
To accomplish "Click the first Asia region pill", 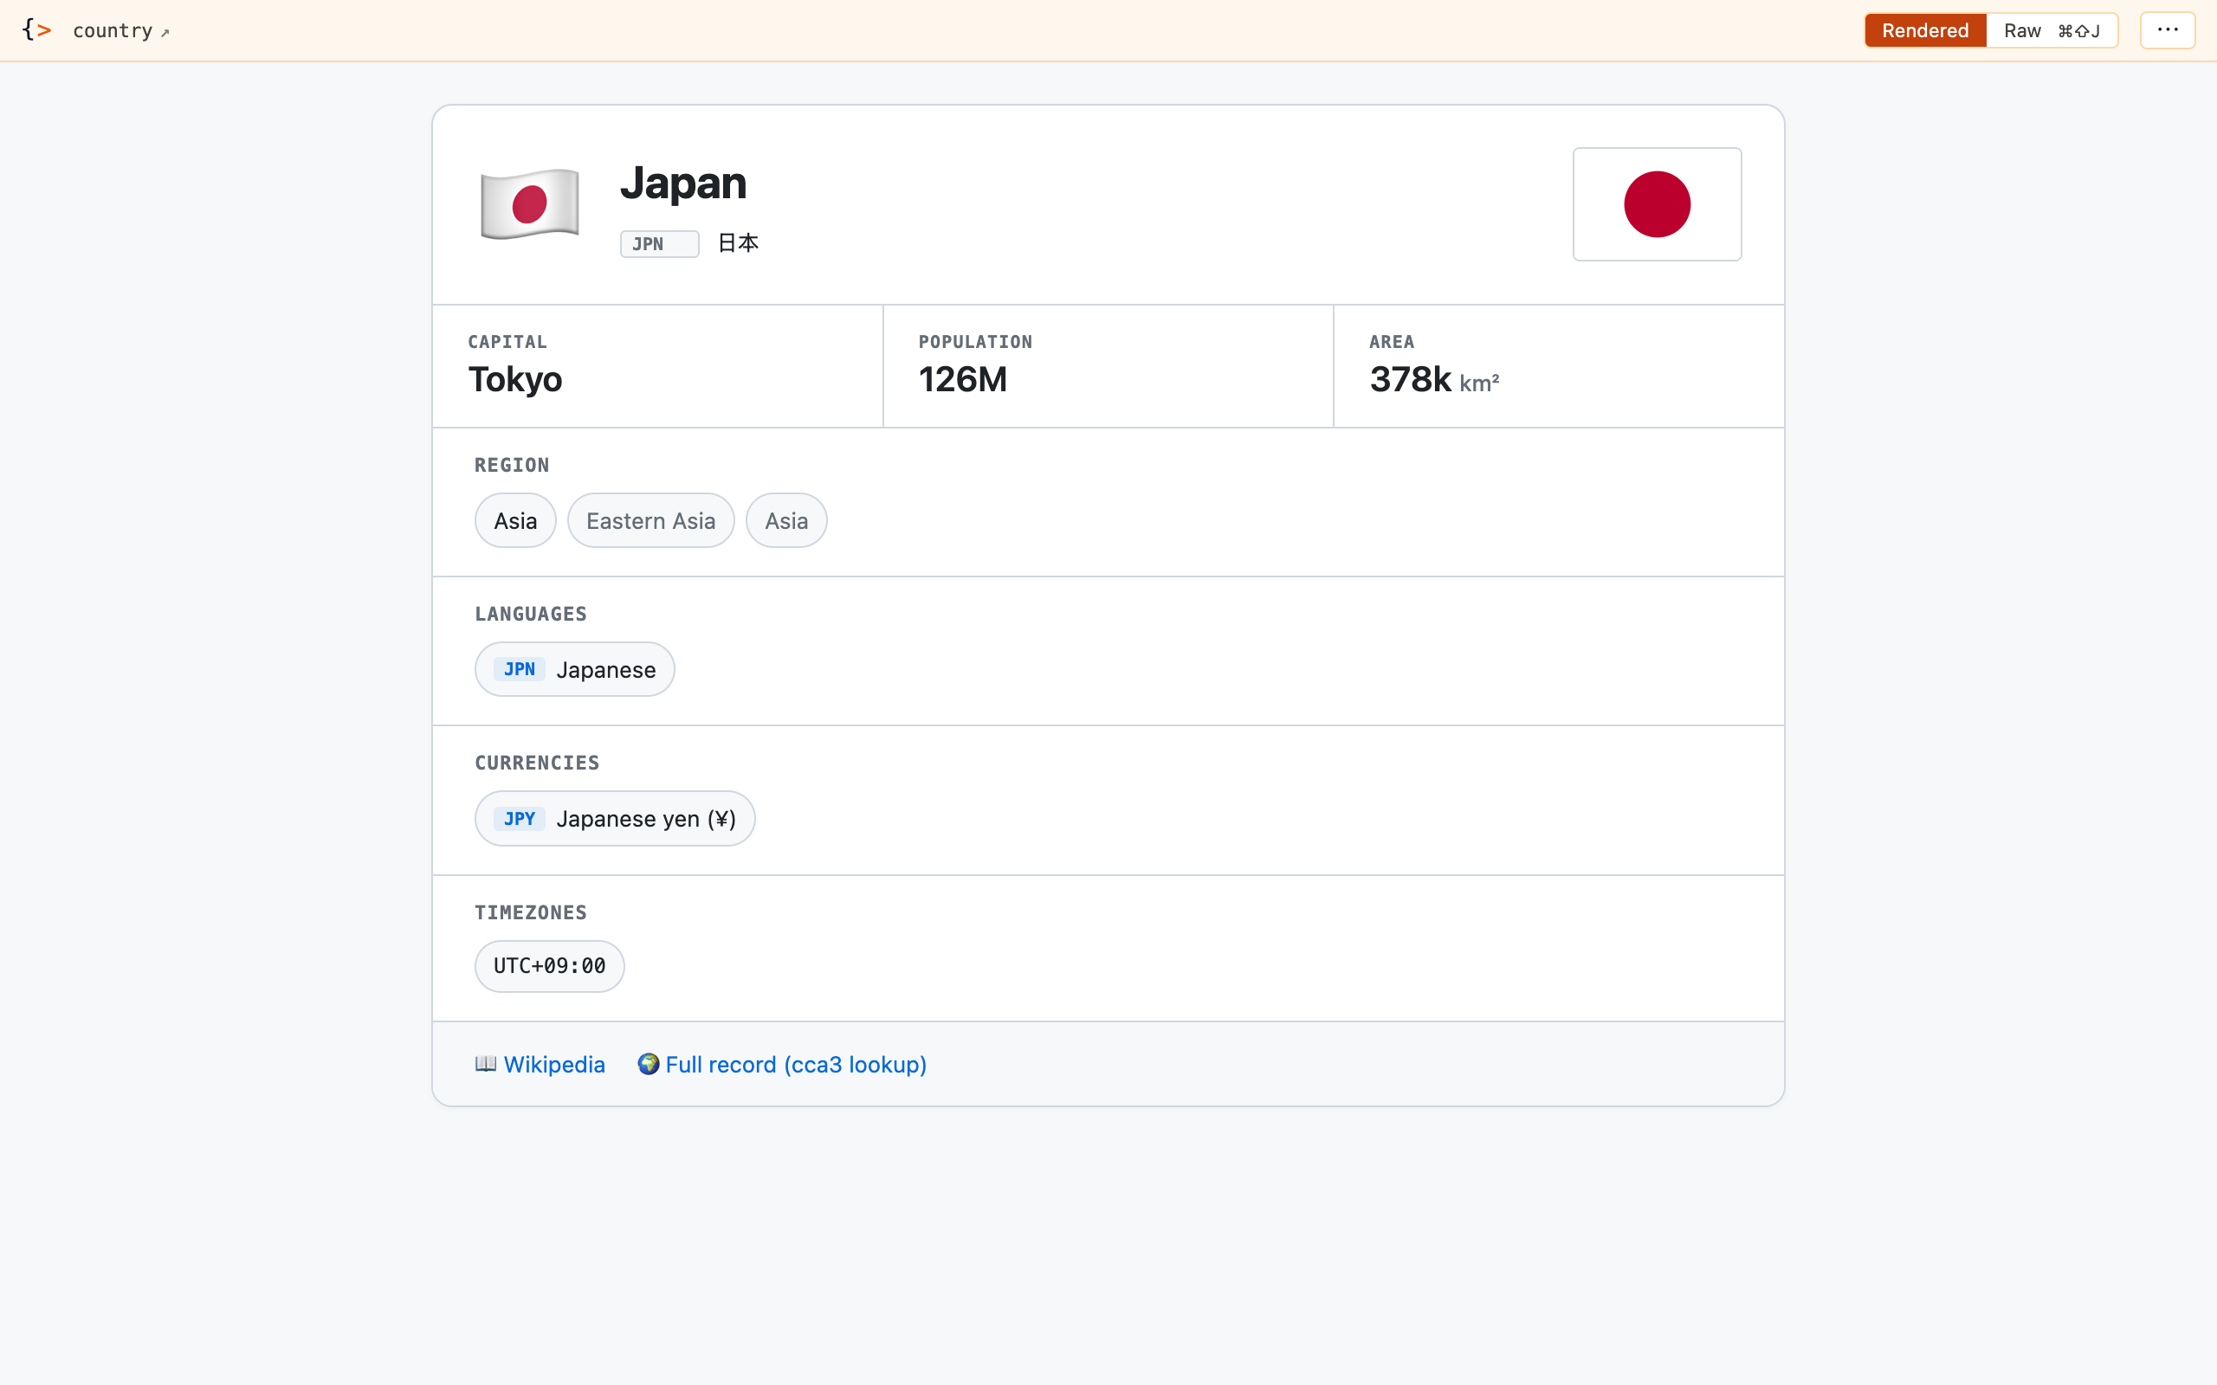I will [x=515, y=519].
